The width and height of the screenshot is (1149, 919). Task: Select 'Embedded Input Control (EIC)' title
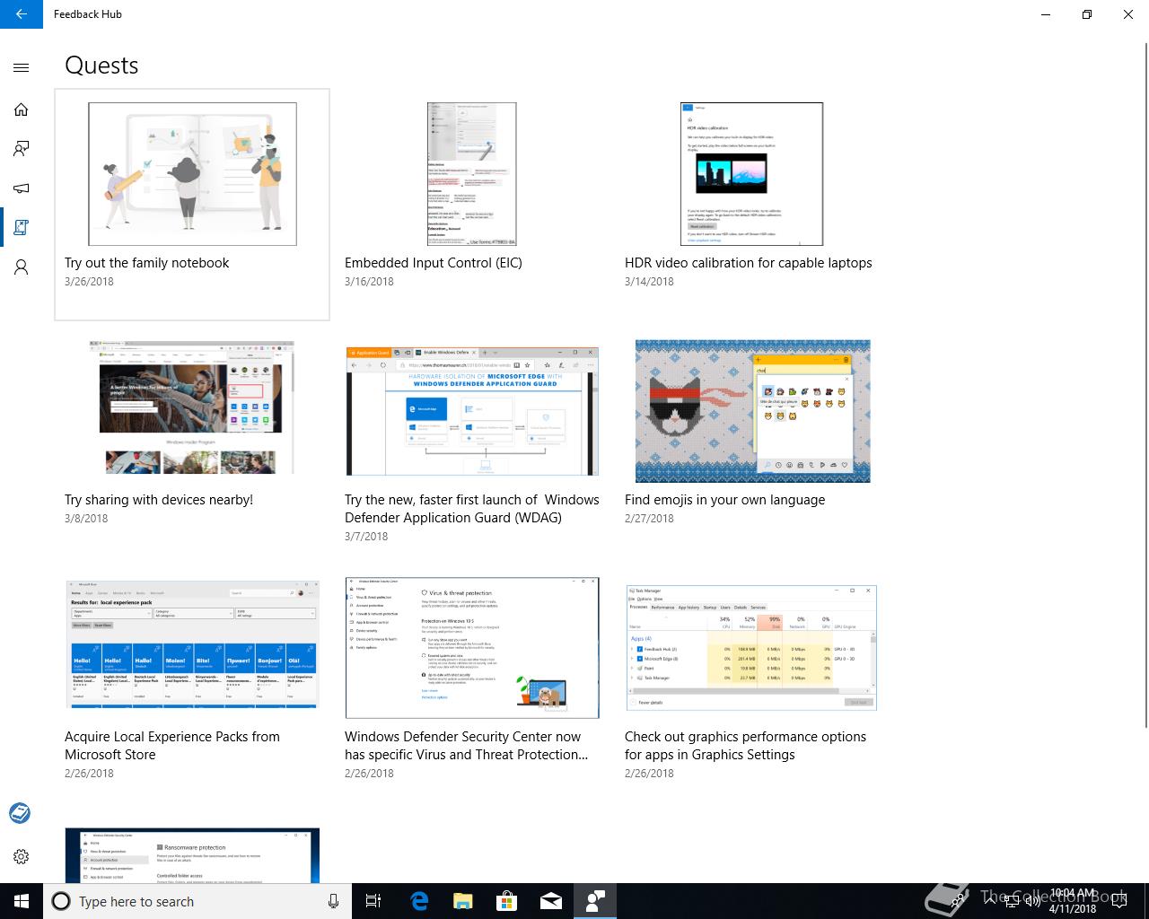coord(434,263)
